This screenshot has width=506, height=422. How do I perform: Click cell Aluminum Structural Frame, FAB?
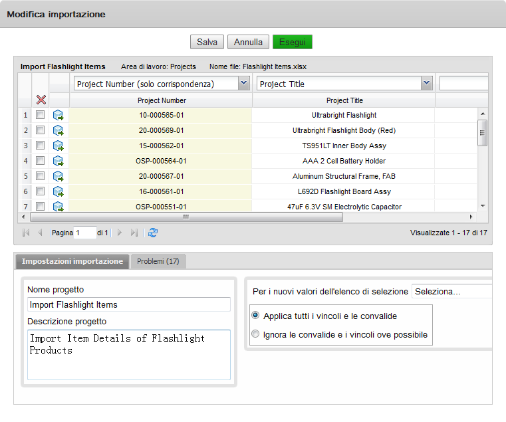click(x=344, y=176)
